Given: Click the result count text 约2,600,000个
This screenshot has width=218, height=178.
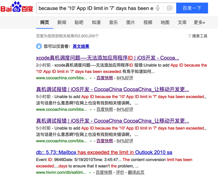Looking at the screenshot, I should [87, 36].
